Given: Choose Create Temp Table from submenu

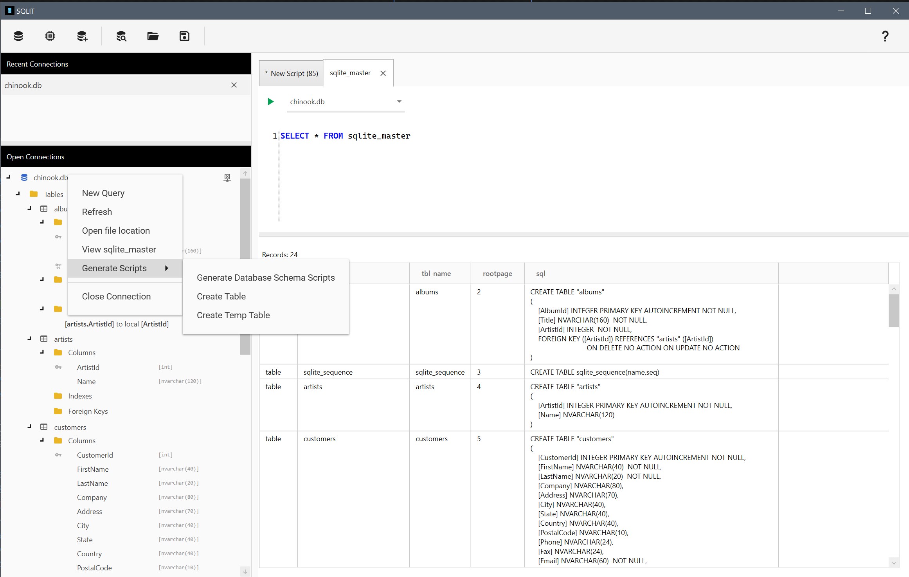Looking at the screenshot, I should pos(233,315).
